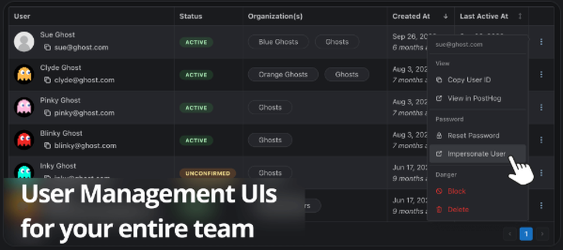Open the three-dot menu for Sue Ghost

pos(541,42)
